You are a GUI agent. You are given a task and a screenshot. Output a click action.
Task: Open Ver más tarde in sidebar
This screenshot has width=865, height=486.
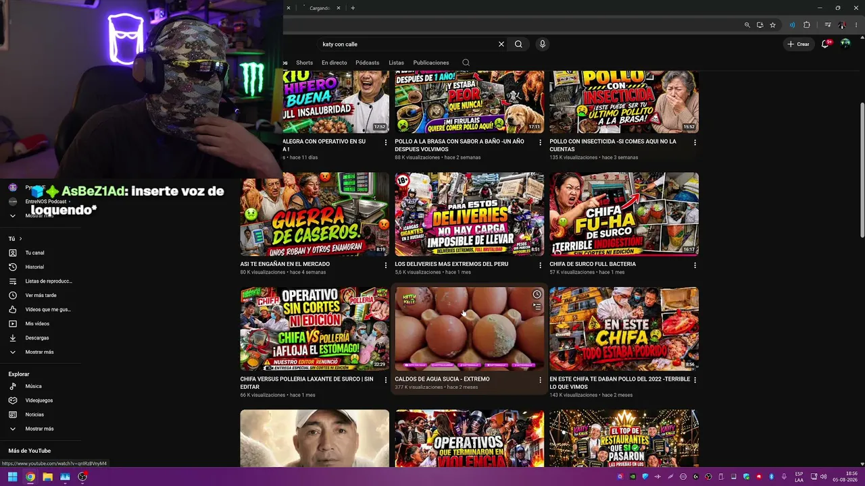(x=40, y=296)
